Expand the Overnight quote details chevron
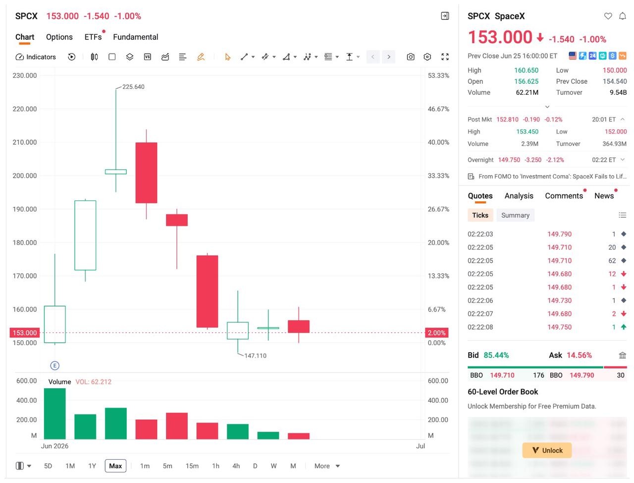 623,160
